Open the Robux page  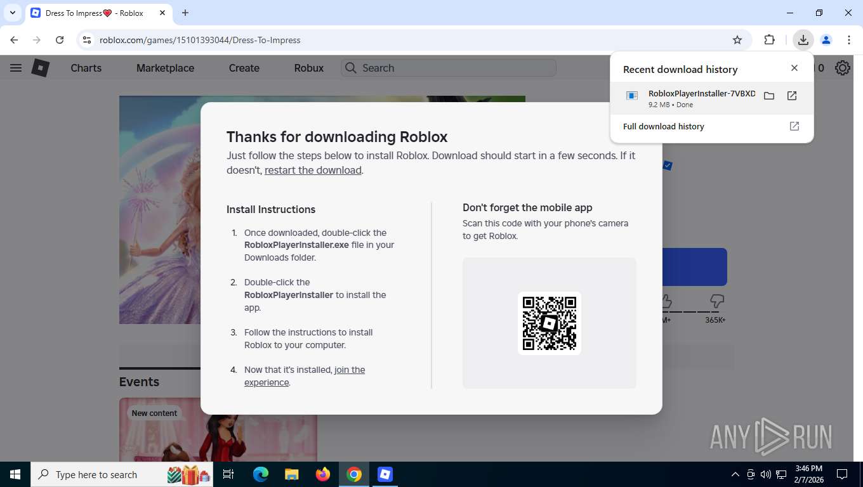pos(309,68)
